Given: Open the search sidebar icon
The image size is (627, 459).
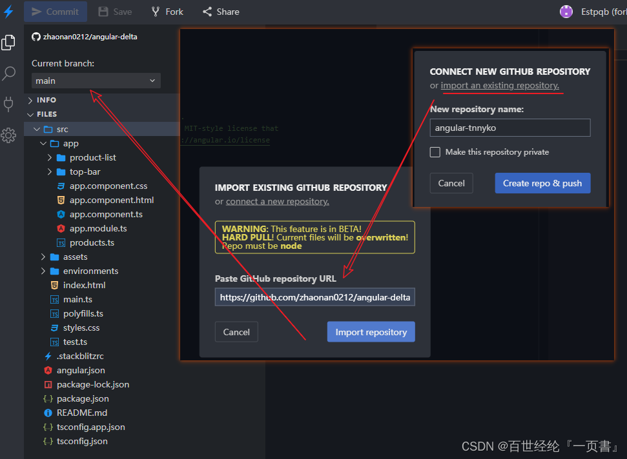Looking at the screenshot, I should (x=8, y=73).
